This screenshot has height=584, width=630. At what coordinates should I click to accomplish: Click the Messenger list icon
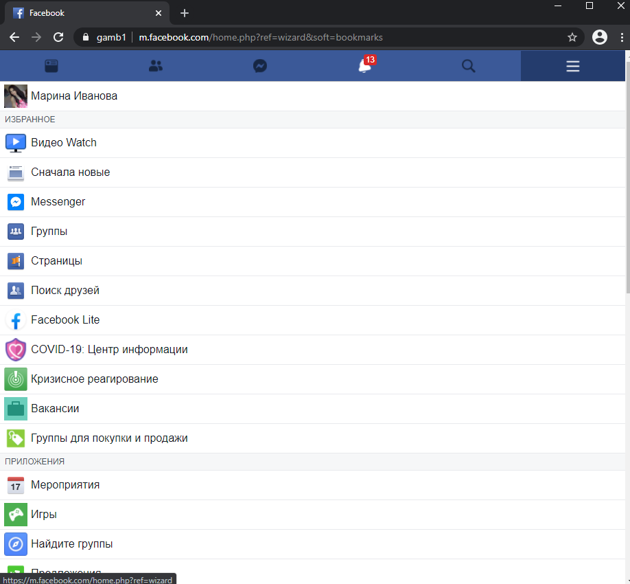(16, 202)
